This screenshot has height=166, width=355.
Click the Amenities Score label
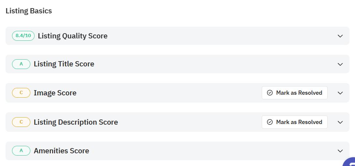[61, 151]
